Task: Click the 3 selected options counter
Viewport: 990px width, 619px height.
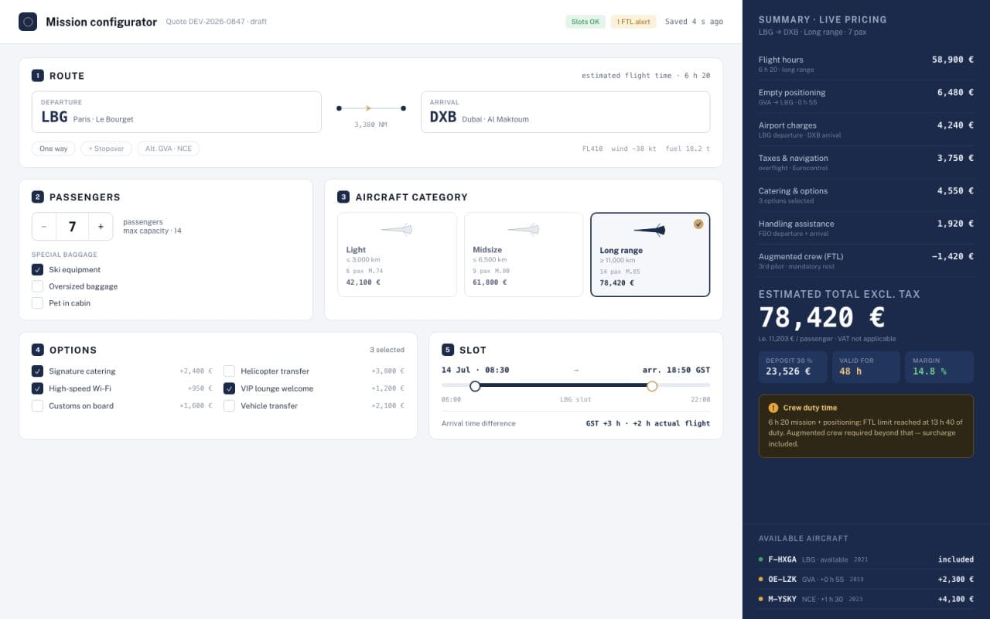Action: (x=387, y=350)
